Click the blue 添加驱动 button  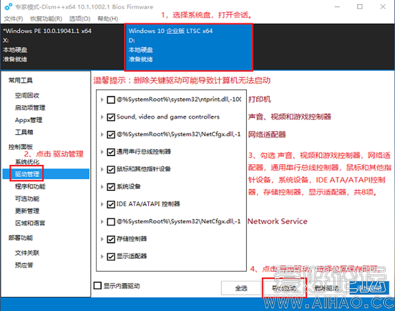369,288
